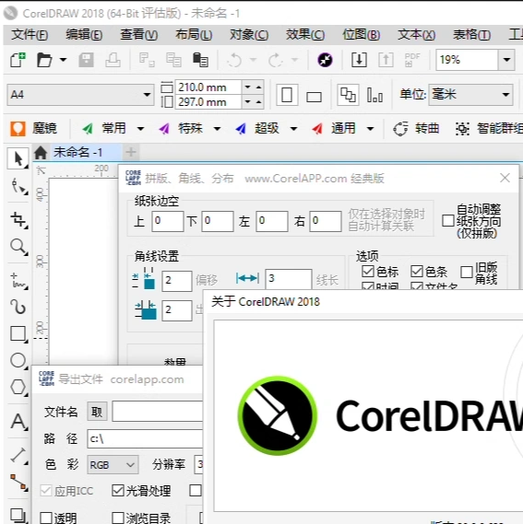Go to the Welcome home tab icon

[x=41, y=153]
